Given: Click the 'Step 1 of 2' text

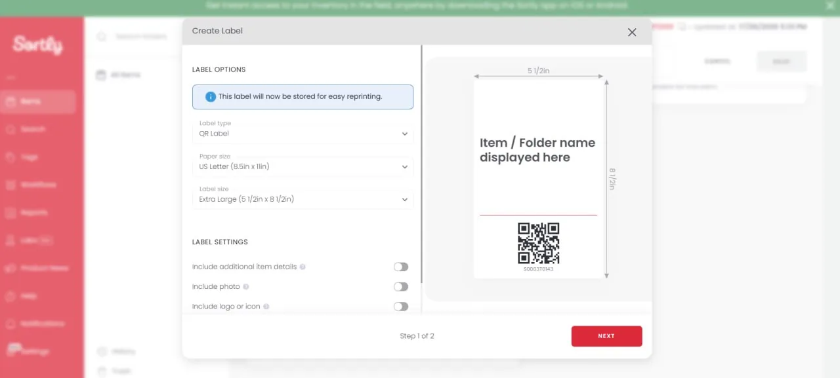Looking at the screenshot, I should [417, 336].
